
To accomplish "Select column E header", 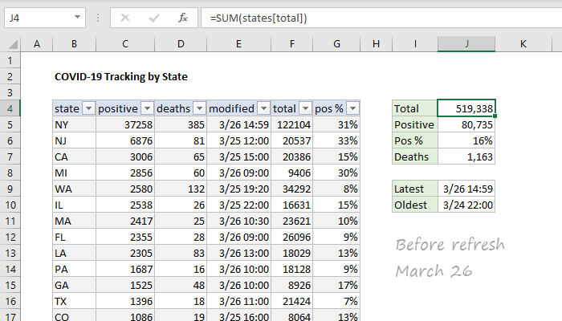I will pos(238,44).
